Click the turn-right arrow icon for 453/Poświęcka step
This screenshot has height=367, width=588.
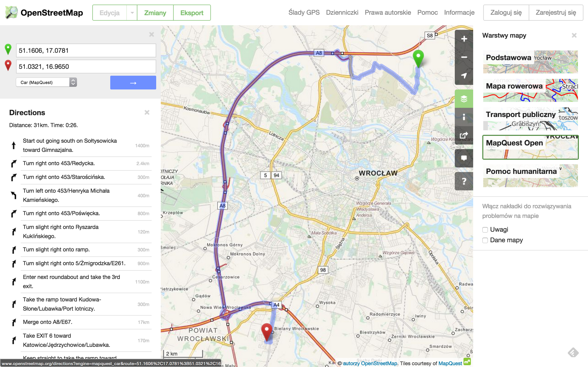pos(14,213)
